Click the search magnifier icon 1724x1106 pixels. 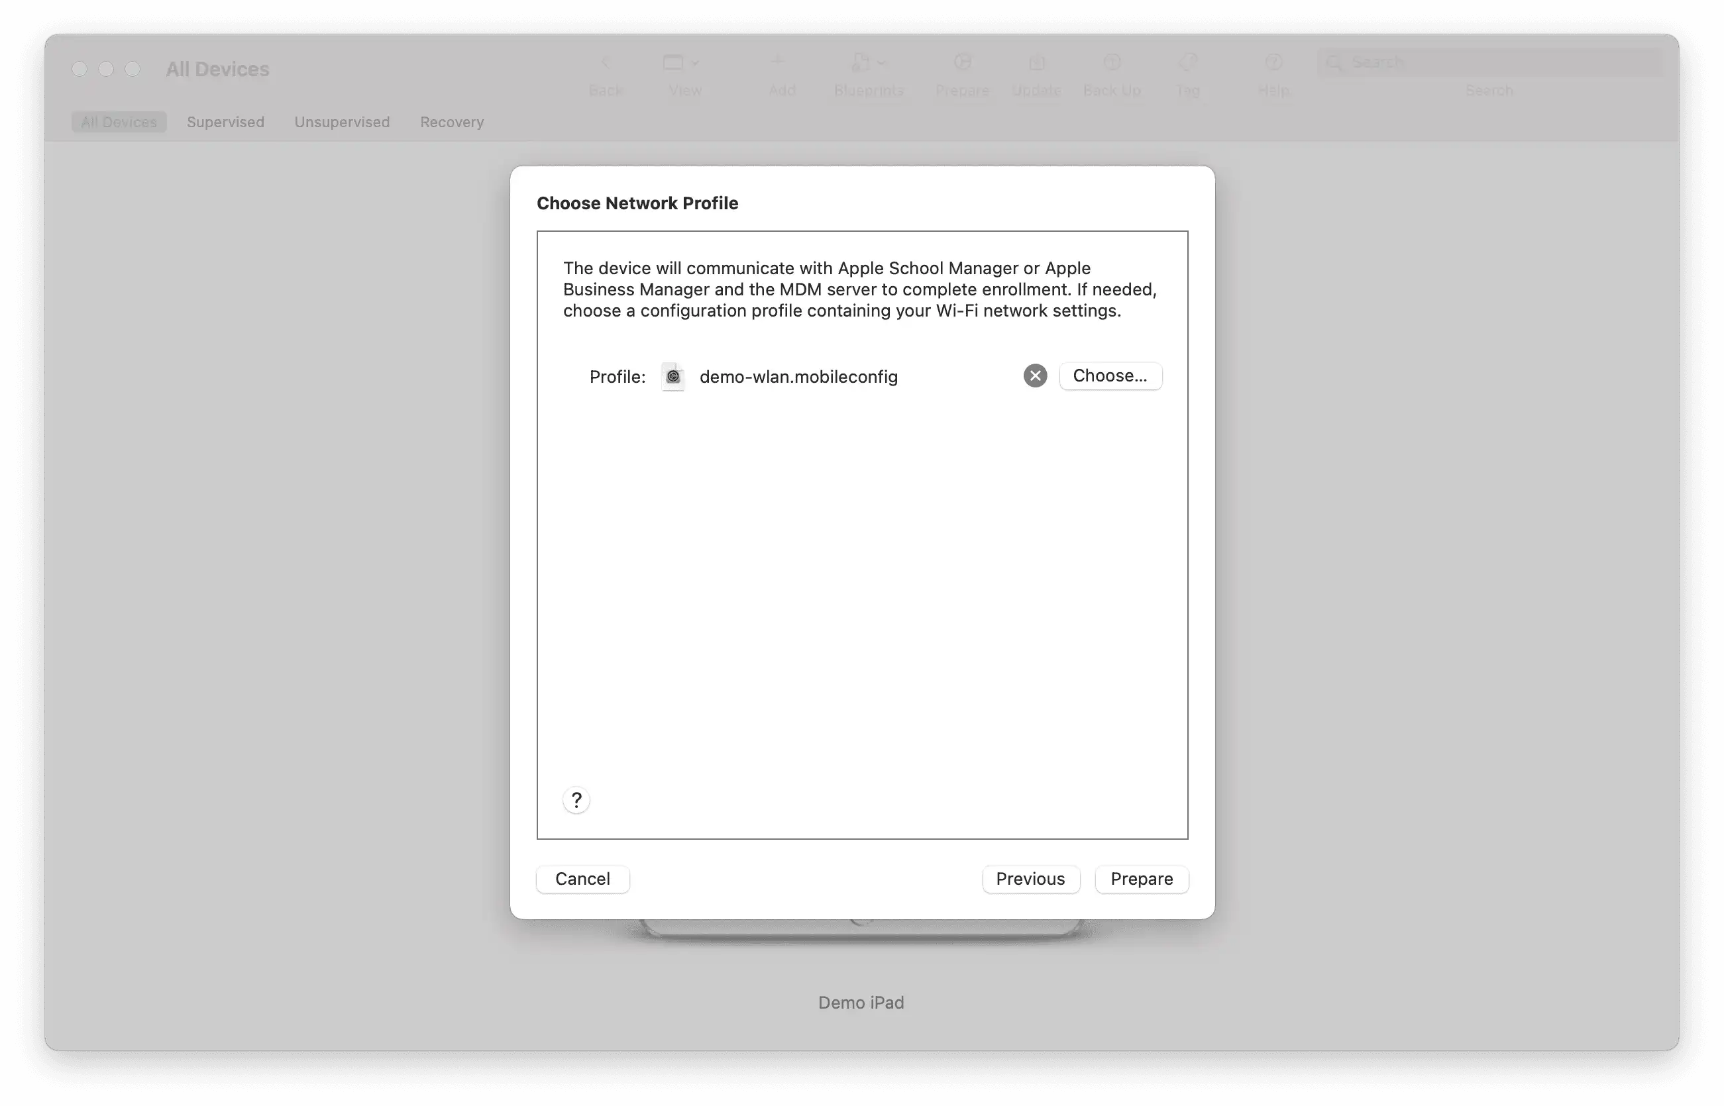coord(1333,62)
